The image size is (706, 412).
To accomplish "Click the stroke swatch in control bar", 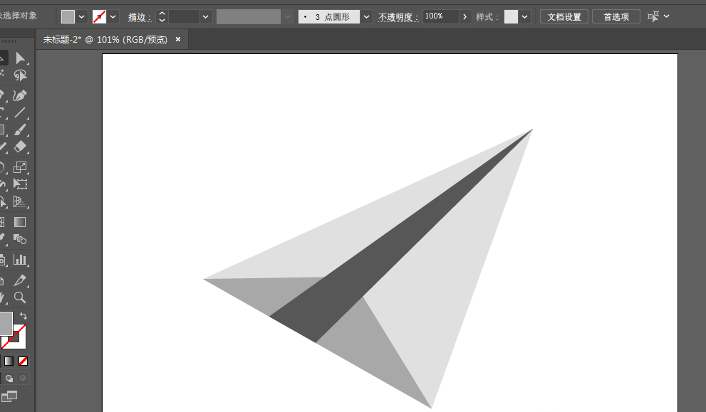I will tap(99, 16).
